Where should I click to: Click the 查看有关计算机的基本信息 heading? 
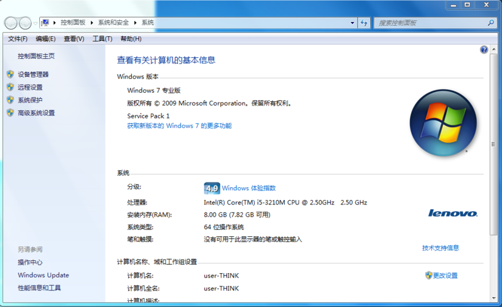(x=166, y=60)
